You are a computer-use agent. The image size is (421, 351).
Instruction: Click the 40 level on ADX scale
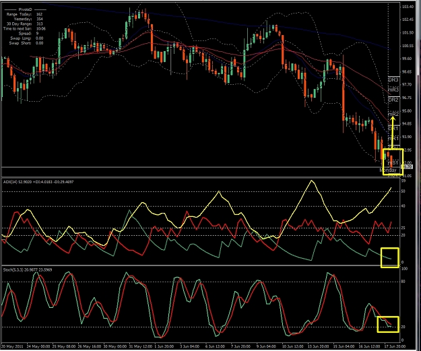click(x=403, y=206)
